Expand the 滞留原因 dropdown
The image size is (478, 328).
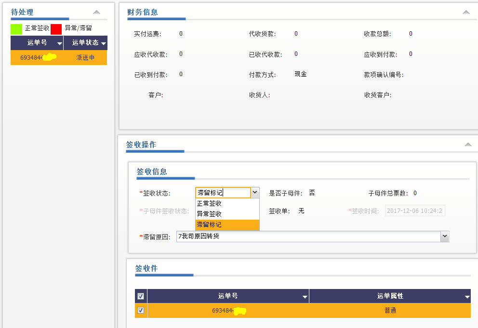click(x=445, y=236)
